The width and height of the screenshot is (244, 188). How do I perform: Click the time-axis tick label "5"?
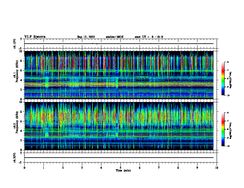click(x=120, y=168)
